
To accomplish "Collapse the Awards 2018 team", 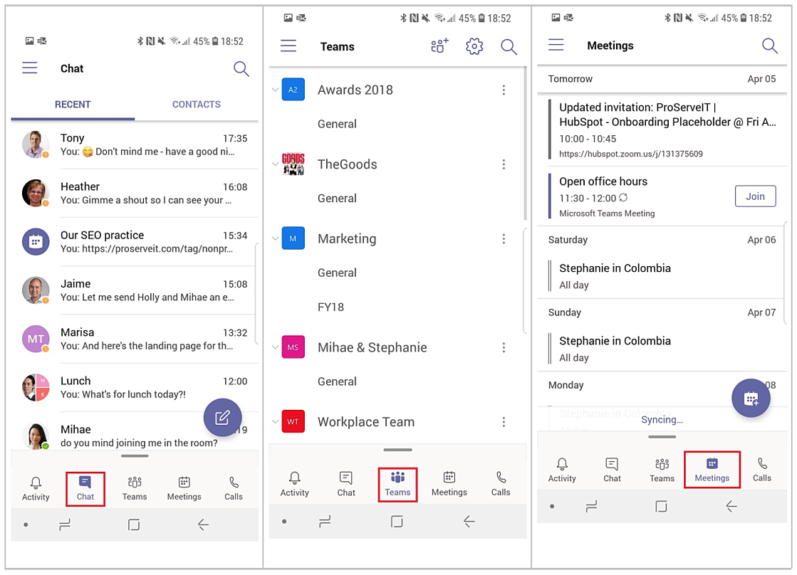I will (275, 90).
